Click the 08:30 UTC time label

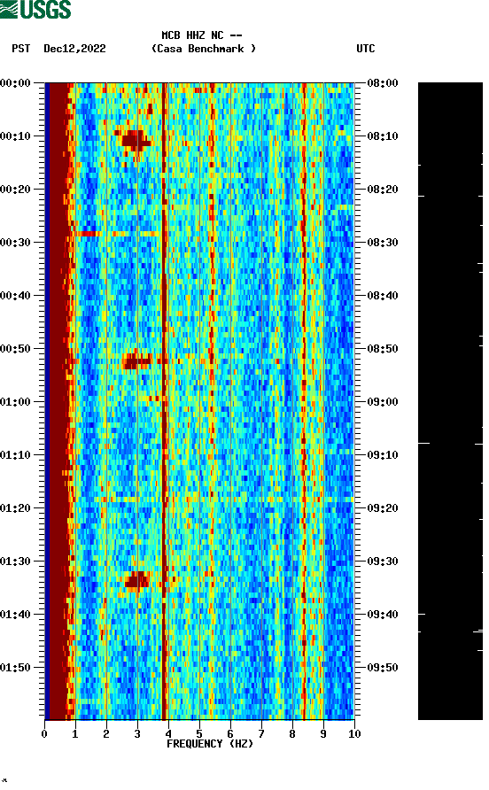tap(383, 243)
